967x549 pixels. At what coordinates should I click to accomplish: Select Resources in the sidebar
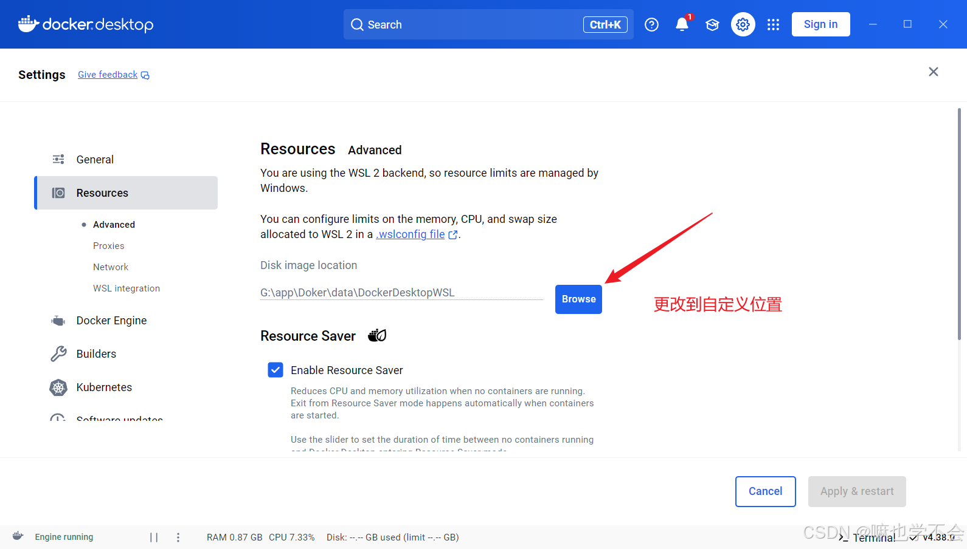point(127,193)
